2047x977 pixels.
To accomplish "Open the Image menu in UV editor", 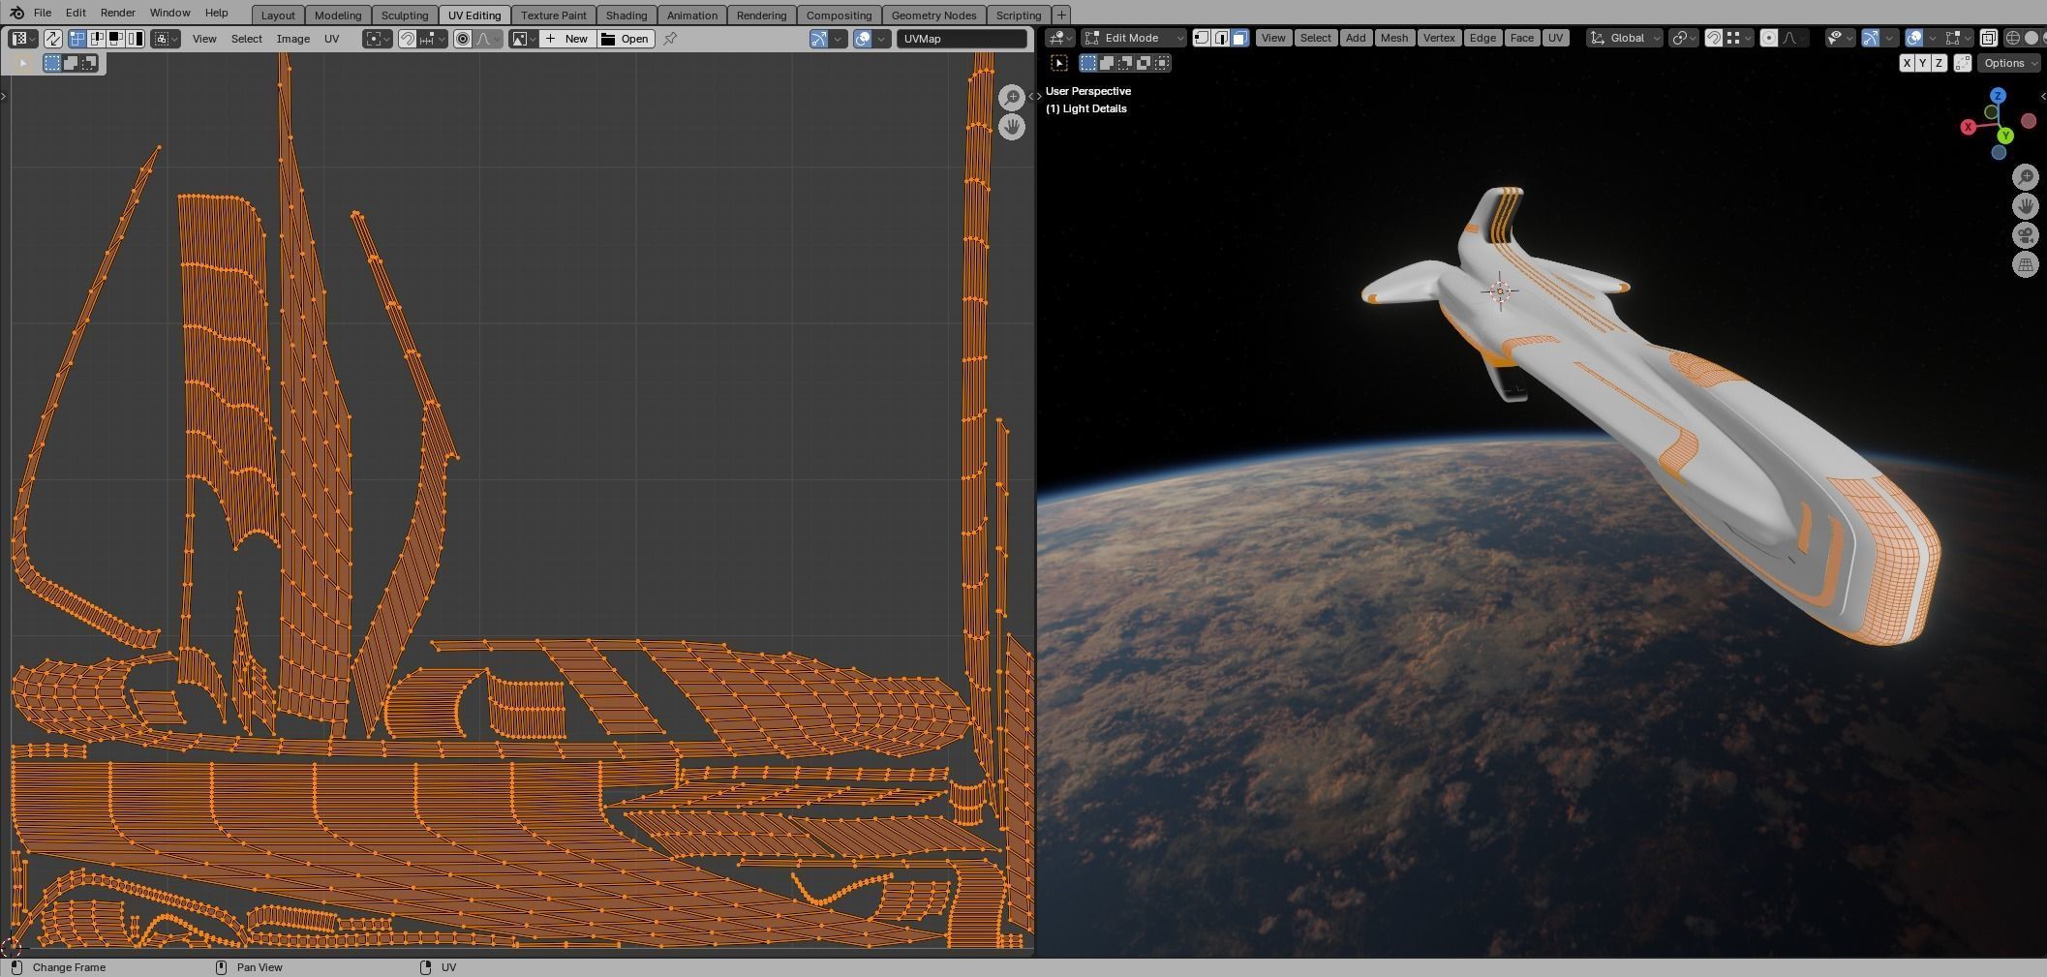I will pos(293,39).
